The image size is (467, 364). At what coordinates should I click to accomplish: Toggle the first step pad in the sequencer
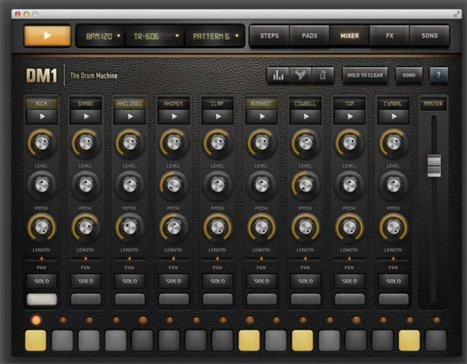pos(36,340)
